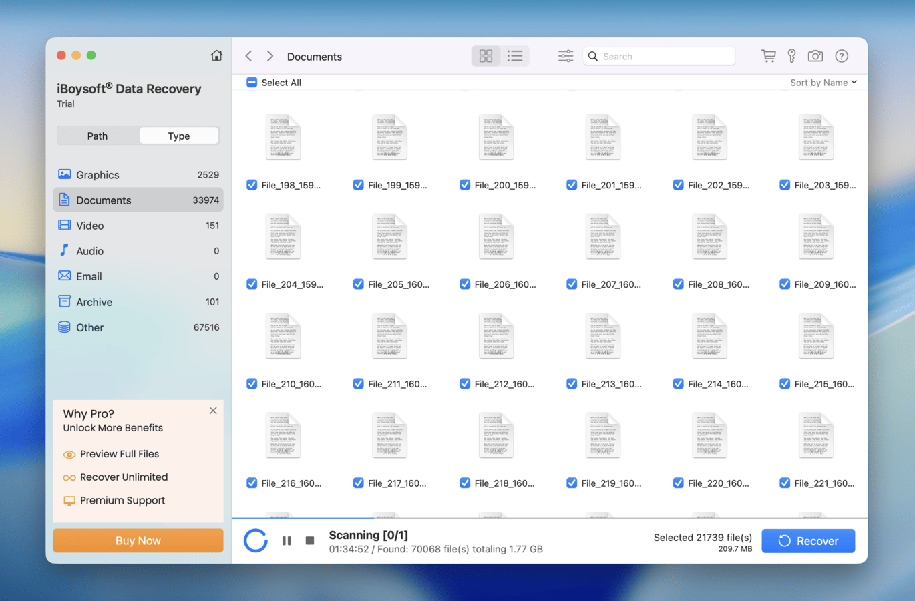Open the filter options icon
The height and width of the screenshot is (601, 915).
tap(565, 56)
